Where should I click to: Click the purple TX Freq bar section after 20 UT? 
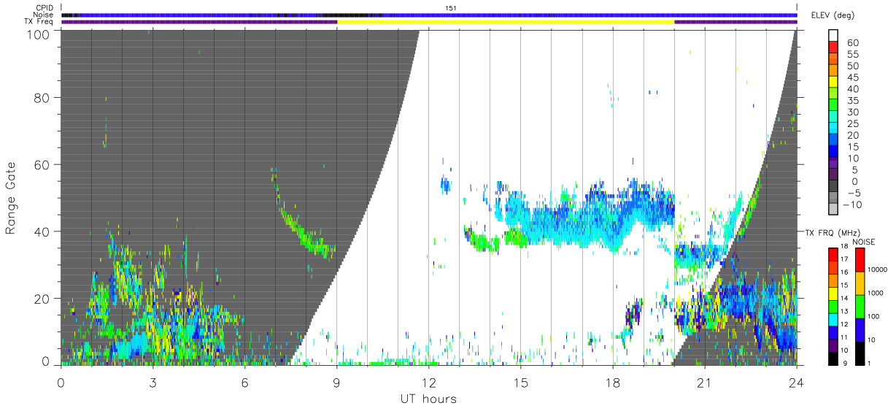[735, 22]
